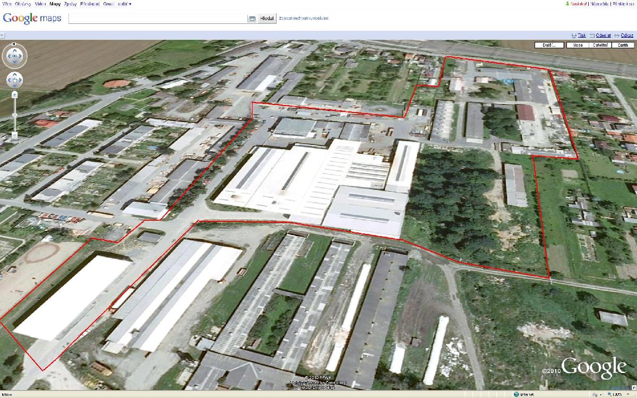This screenshot has height=398, width=637.
Task: Pan map left with move joystick
Action: (x=10, y=80)
